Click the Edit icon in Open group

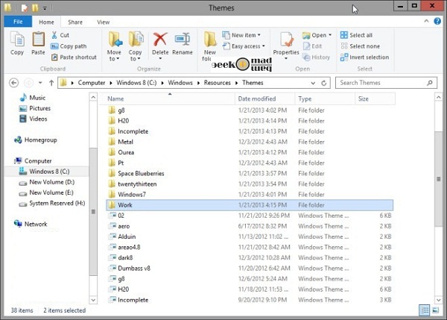click(x=306, y=46)
